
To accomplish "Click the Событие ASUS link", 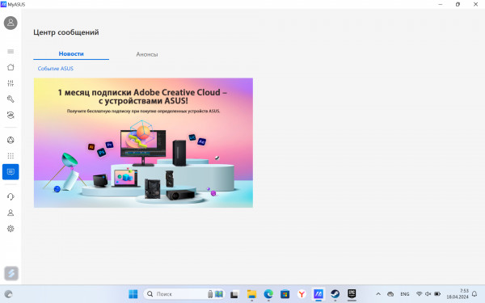I will pyautogui.click(x=55, y=69).
